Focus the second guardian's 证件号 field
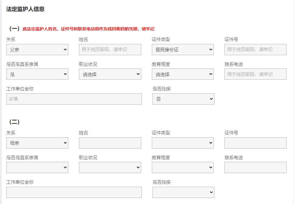294x204 pixels. click(x=255, y=143)
